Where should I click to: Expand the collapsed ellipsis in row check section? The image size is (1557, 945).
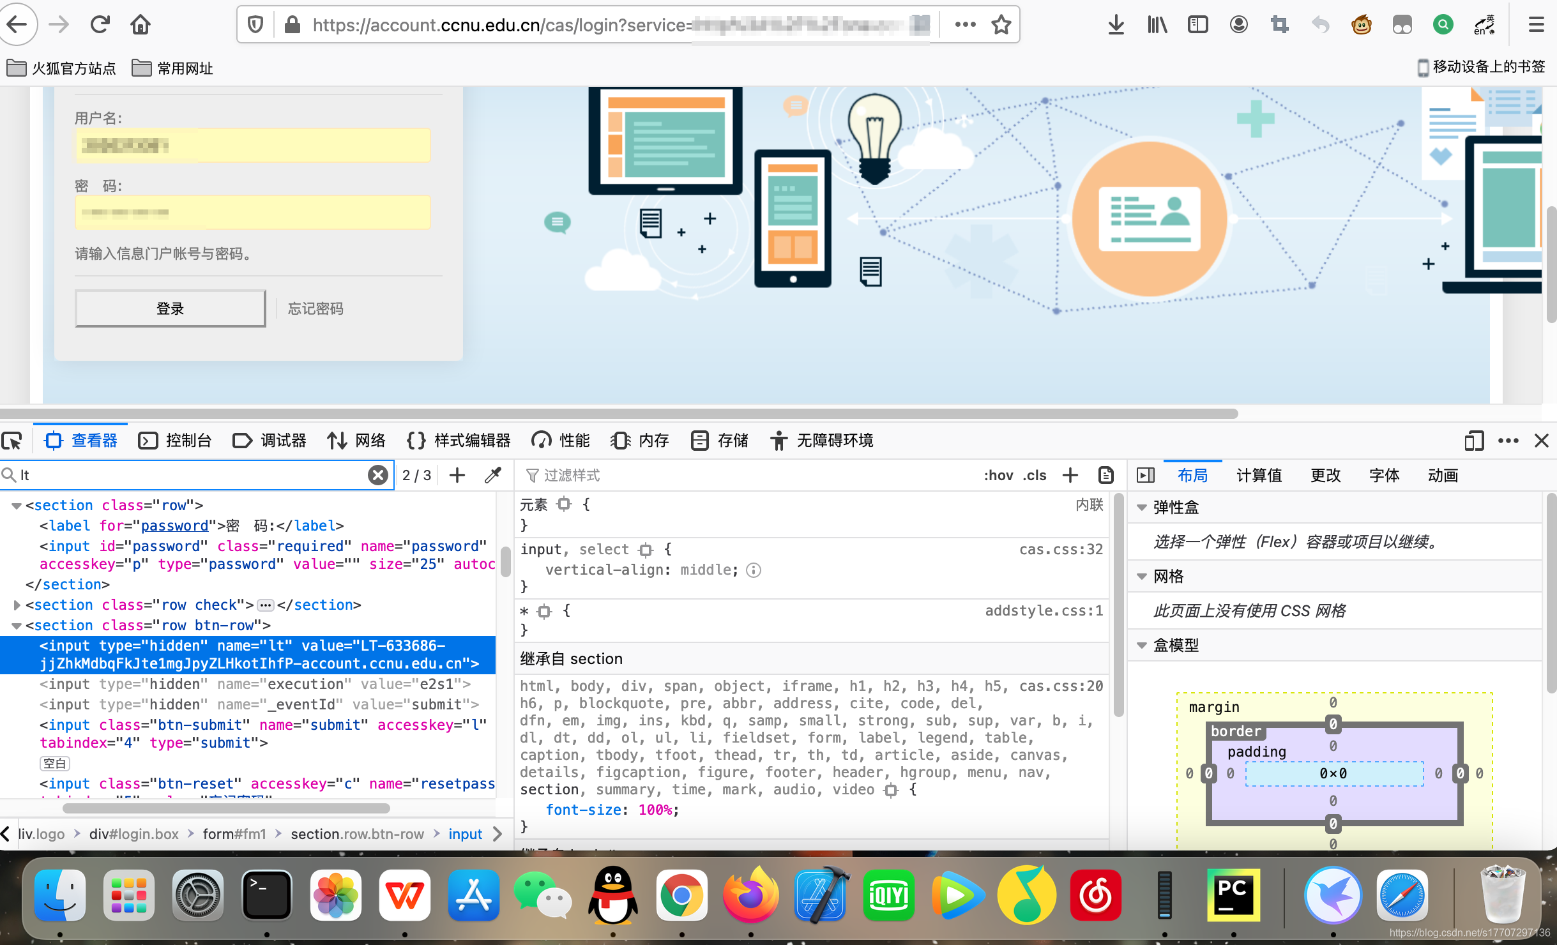tap(266, 605)
